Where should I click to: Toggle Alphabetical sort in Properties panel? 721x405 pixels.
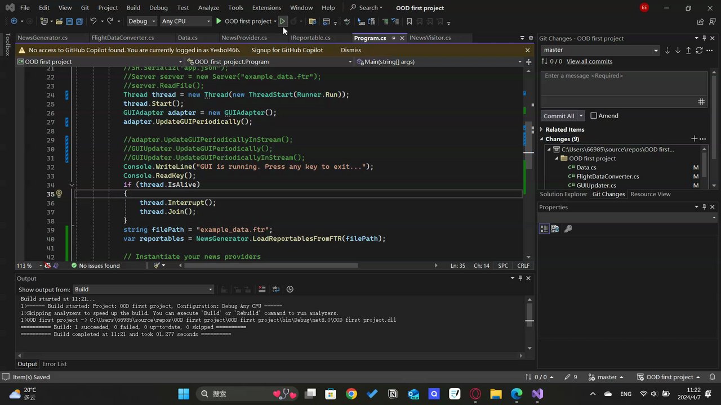tap(555, 228)
